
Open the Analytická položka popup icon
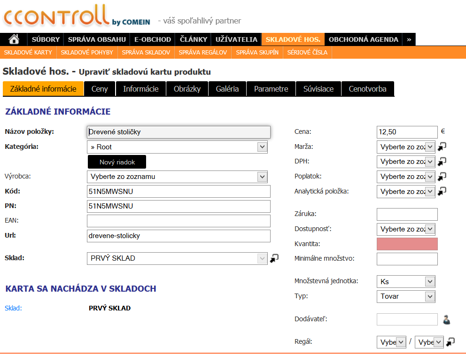(x=442, y=192)
